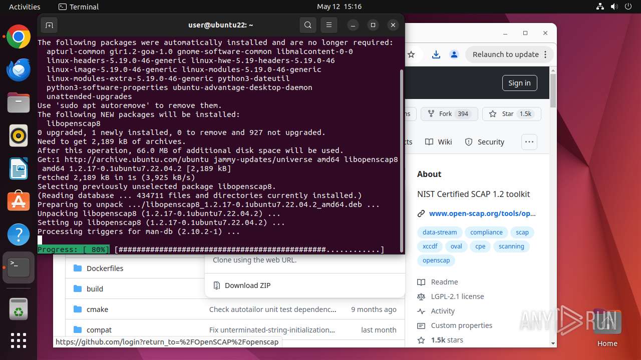Launch LibreOffice Writer from the dock
Screen dimensions: 641x360
pos(19,168)
